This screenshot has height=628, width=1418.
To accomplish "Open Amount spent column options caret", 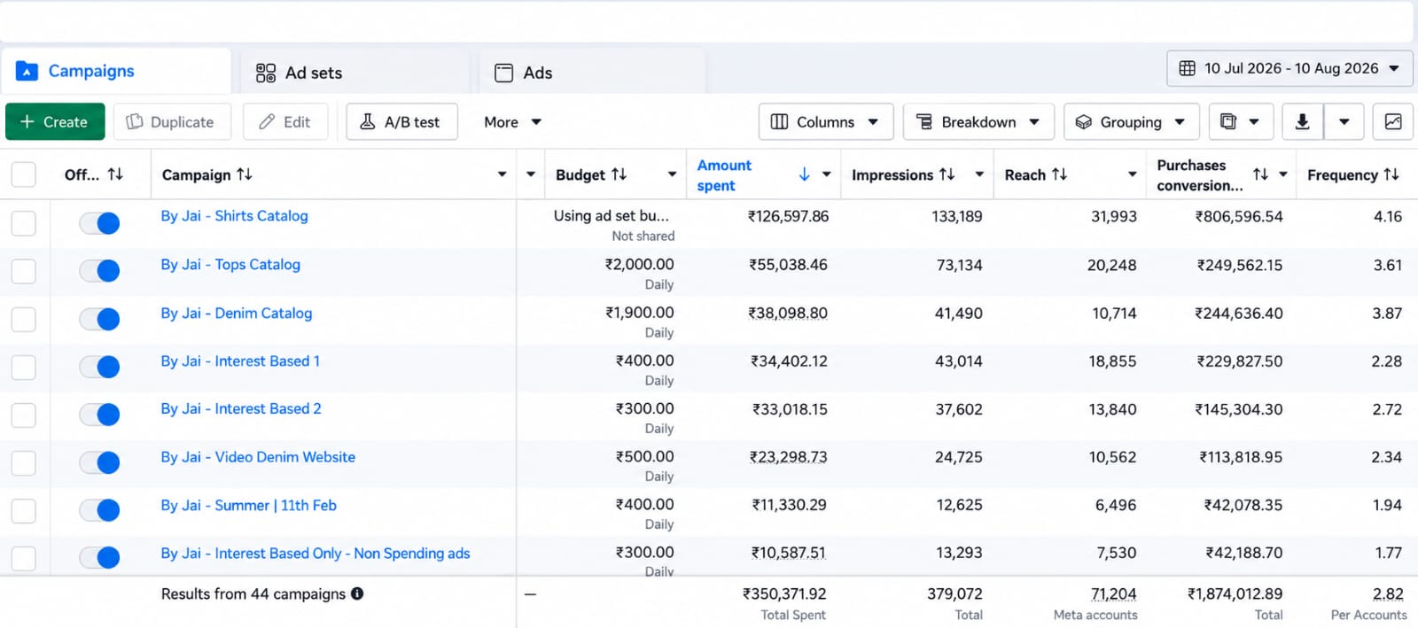I will click(x=826, y=174).
